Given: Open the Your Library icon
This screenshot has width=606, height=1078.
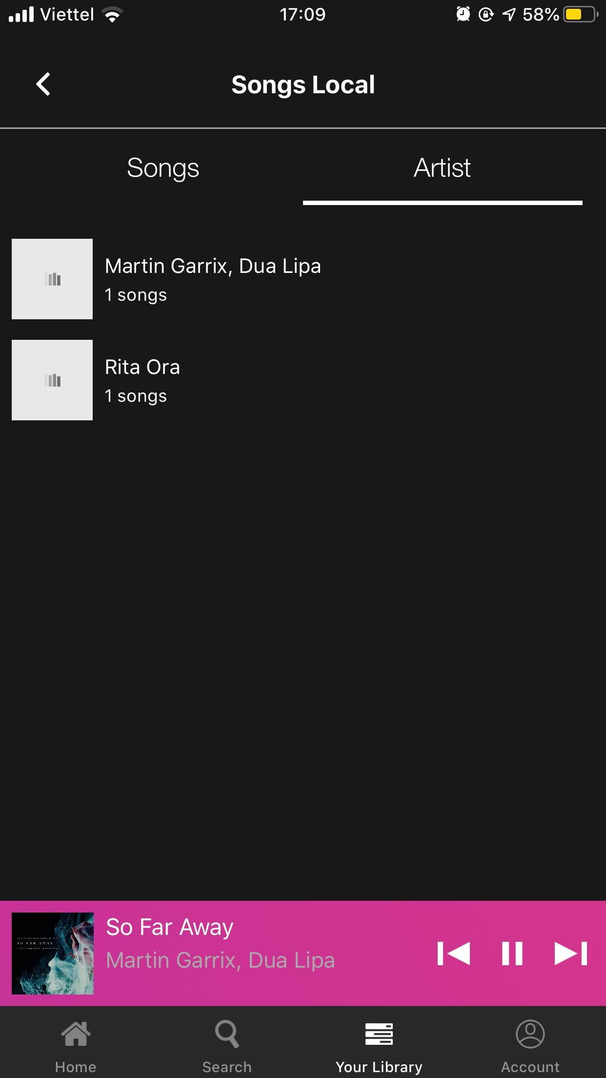Looking at the screenshot, I should pos(379,1034).
